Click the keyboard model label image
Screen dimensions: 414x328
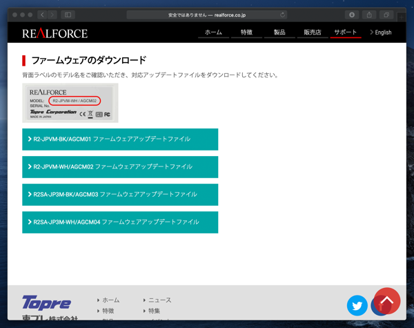[x=70, y=103]
